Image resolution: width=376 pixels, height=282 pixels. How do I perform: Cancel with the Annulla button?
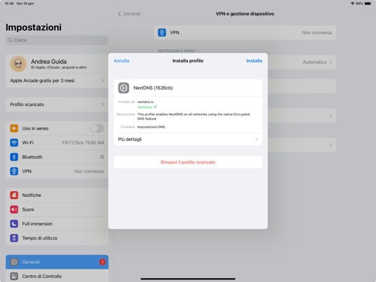121,60
